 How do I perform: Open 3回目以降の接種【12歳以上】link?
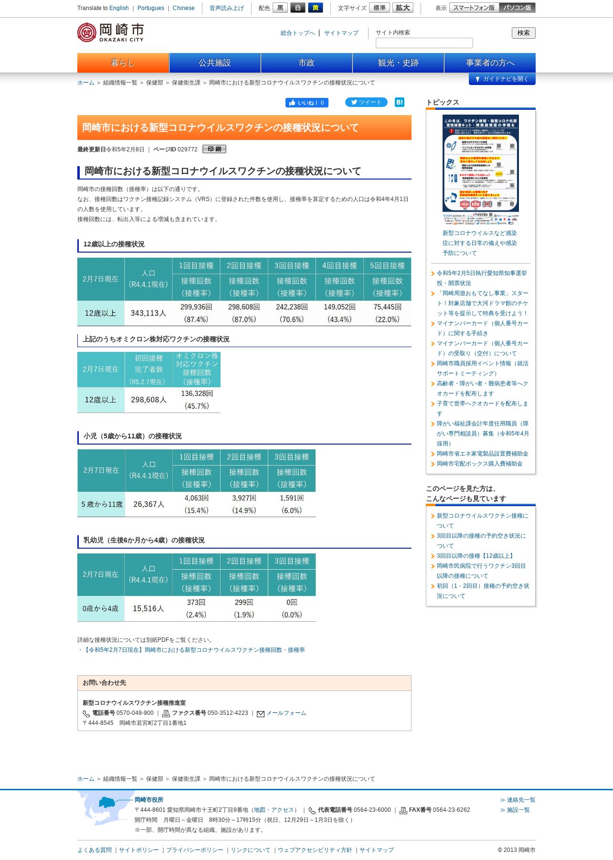[476, 556]
